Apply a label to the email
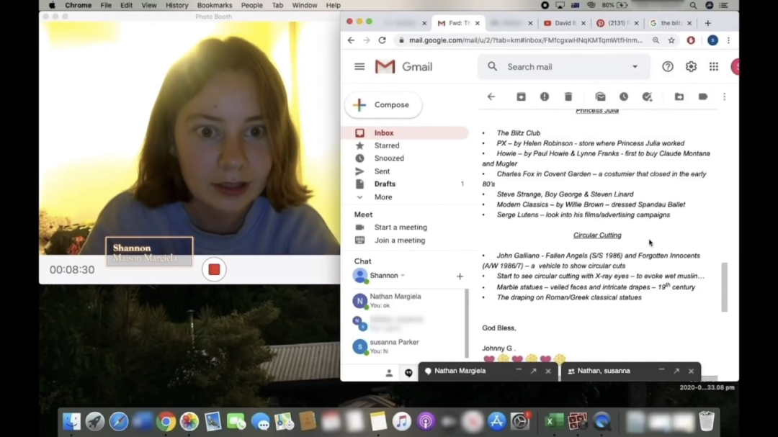Image resolution: width=778 pixels, height=437 pixels. pyautogui.click(x=702, y=96)
